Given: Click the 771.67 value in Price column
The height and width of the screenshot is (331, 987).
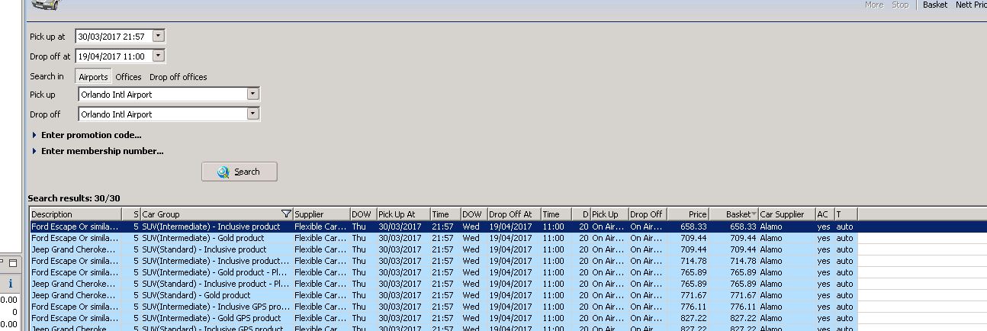Looking at the screenshot, I should [x=693, y=295].
